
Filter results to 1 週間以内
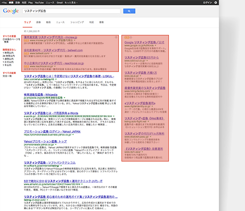[x=8, y=59]
